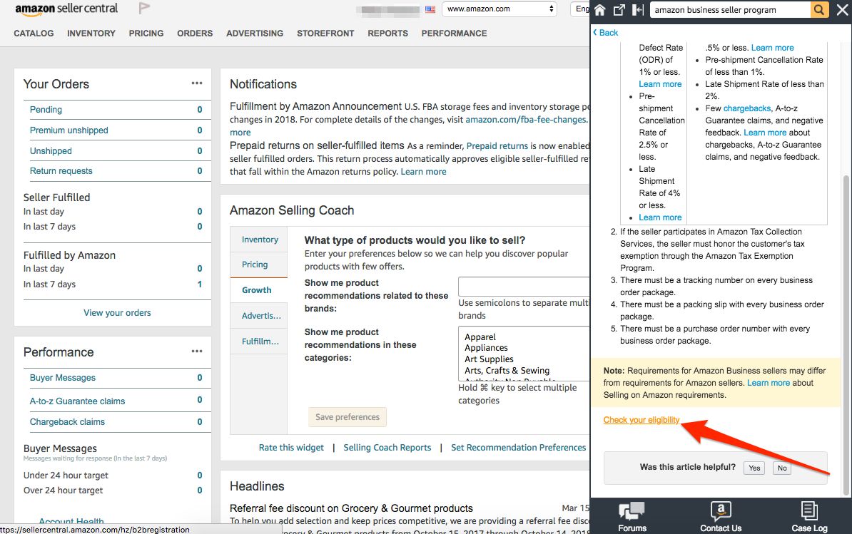Close the help panel with X
Viewport: 852px width, 534px height.
[x=842, y=10]
